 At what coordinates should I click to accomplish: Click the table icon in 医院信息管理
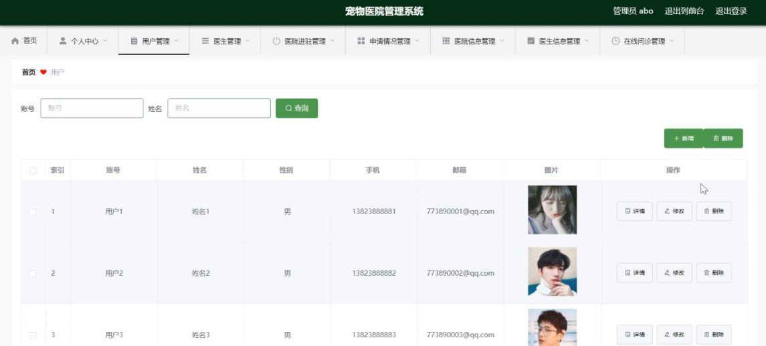coord(446,41)
